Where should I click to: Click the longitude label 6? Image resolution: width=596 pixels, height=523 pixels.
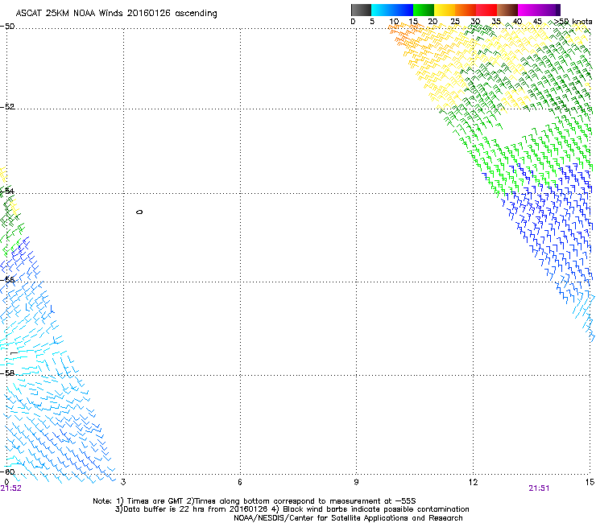tap(240, 482)
